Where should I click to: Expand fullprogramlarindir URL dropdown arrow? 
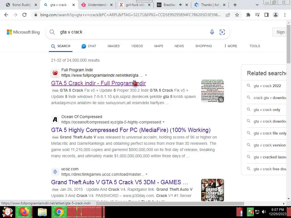click(x=146, y=75)
